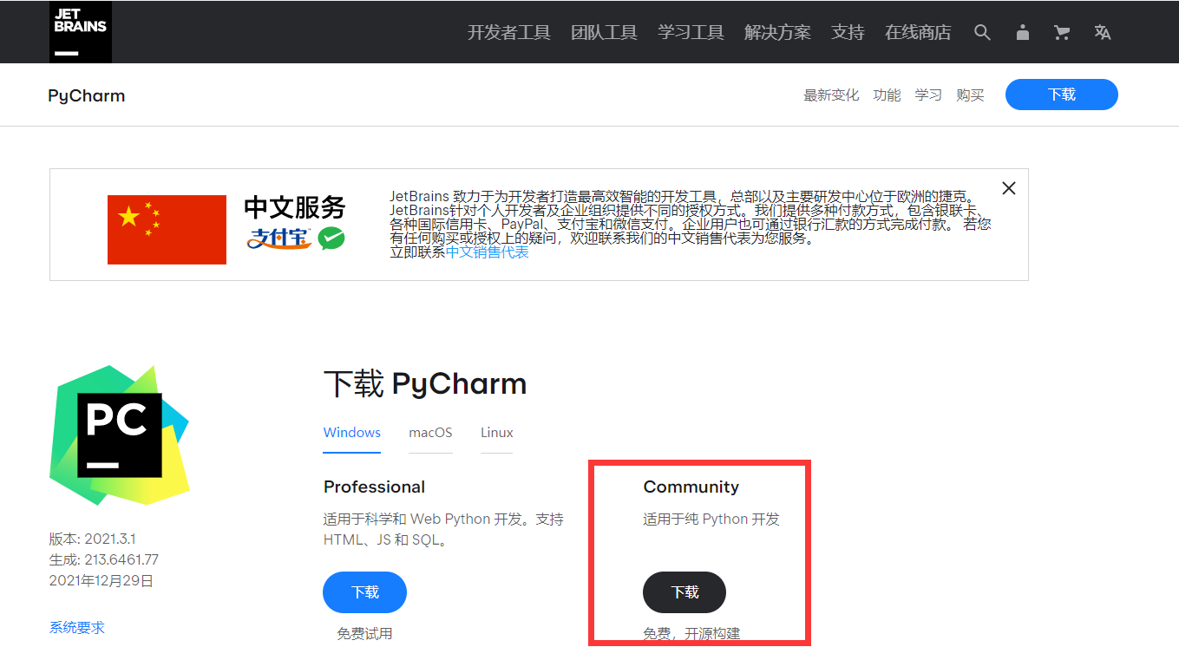
Task: Click the 中文服务 banner title
Action: click(295, 208)
